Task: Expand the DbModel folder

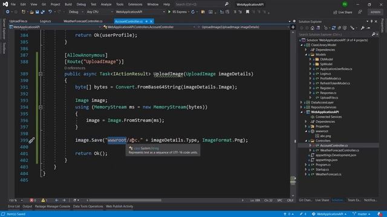Action: point(310,59)
